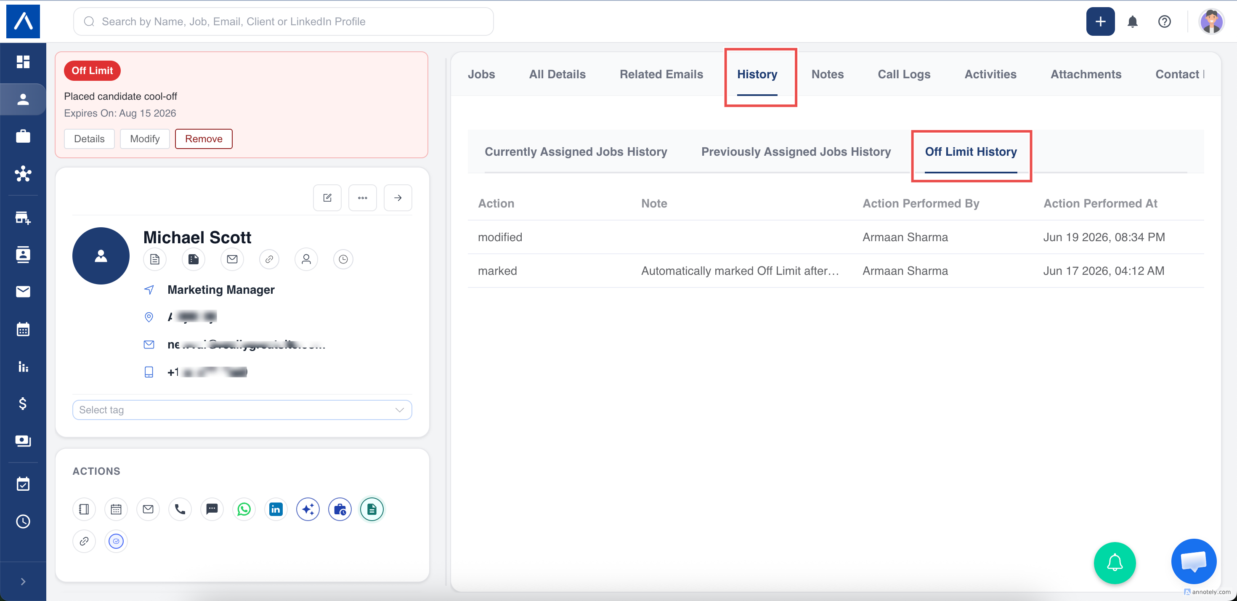Click the clock history icon under Michael Scott
The width and height of the screenshot is (1237, 601).
(x=343, y=259)
